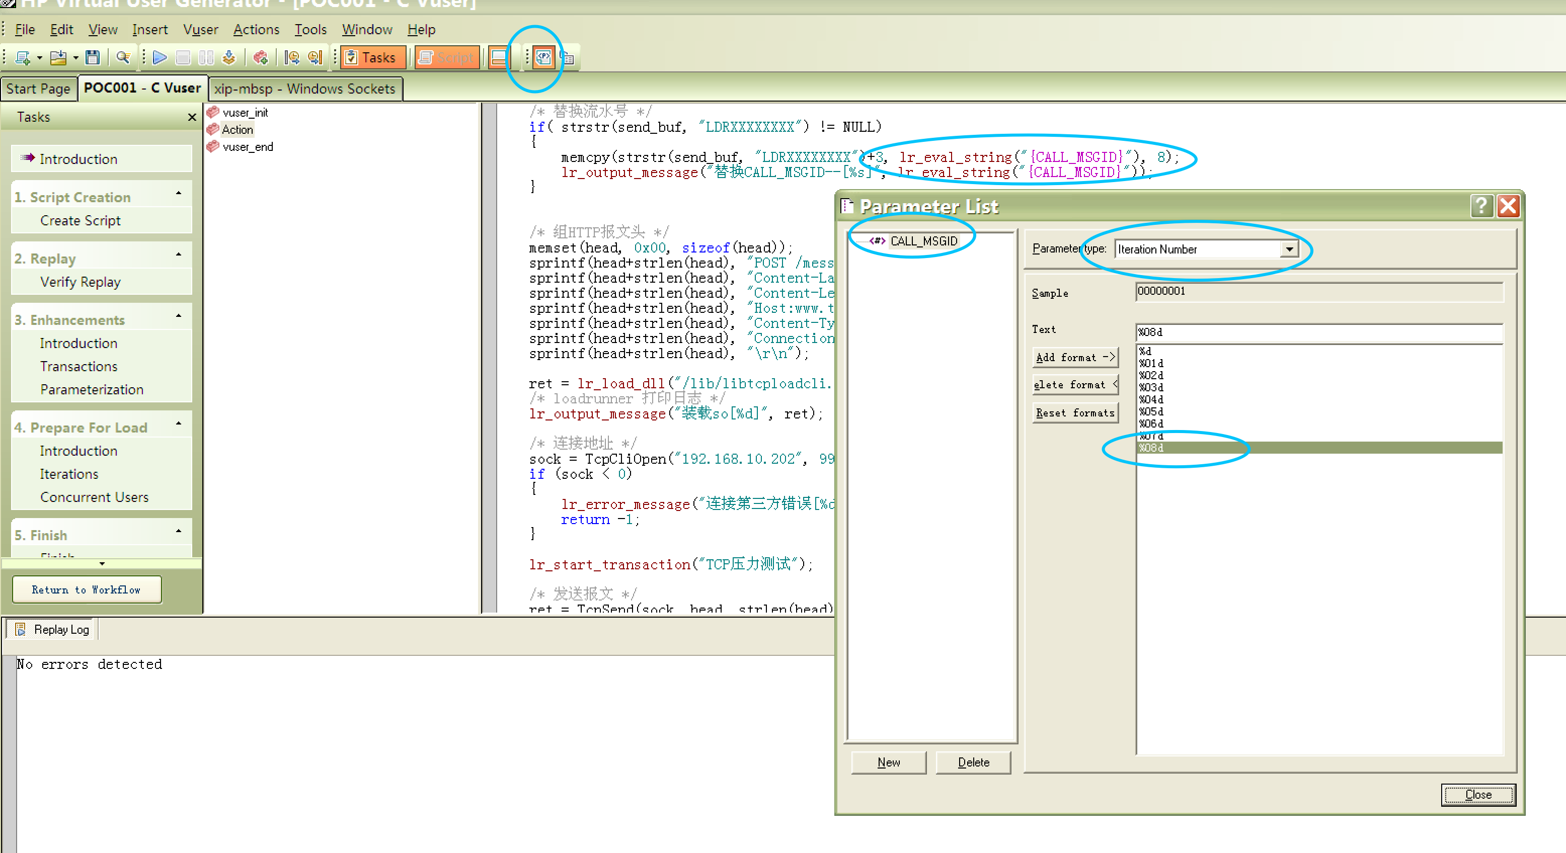Viewport: 1566px width, 853px height.
Task: Open the View menu
Action: point(103,29)
